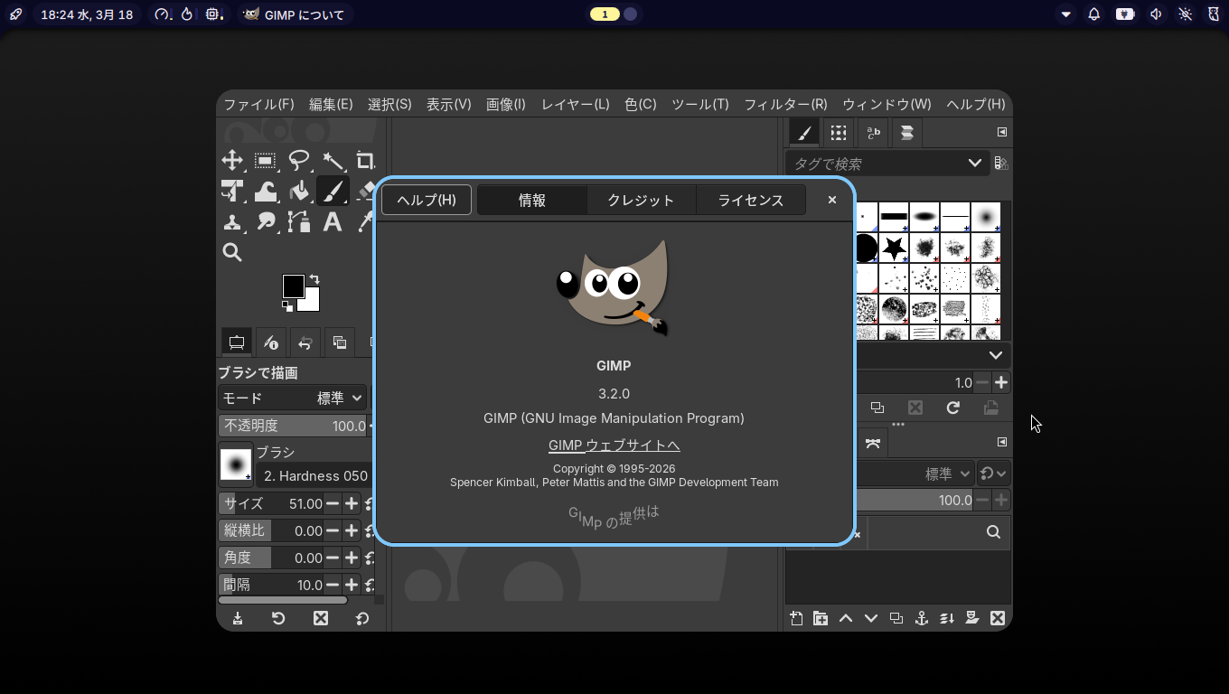The image size is (1229, 694).
Task: Switch to the ライセンス tab
Action: pos(750,200)
